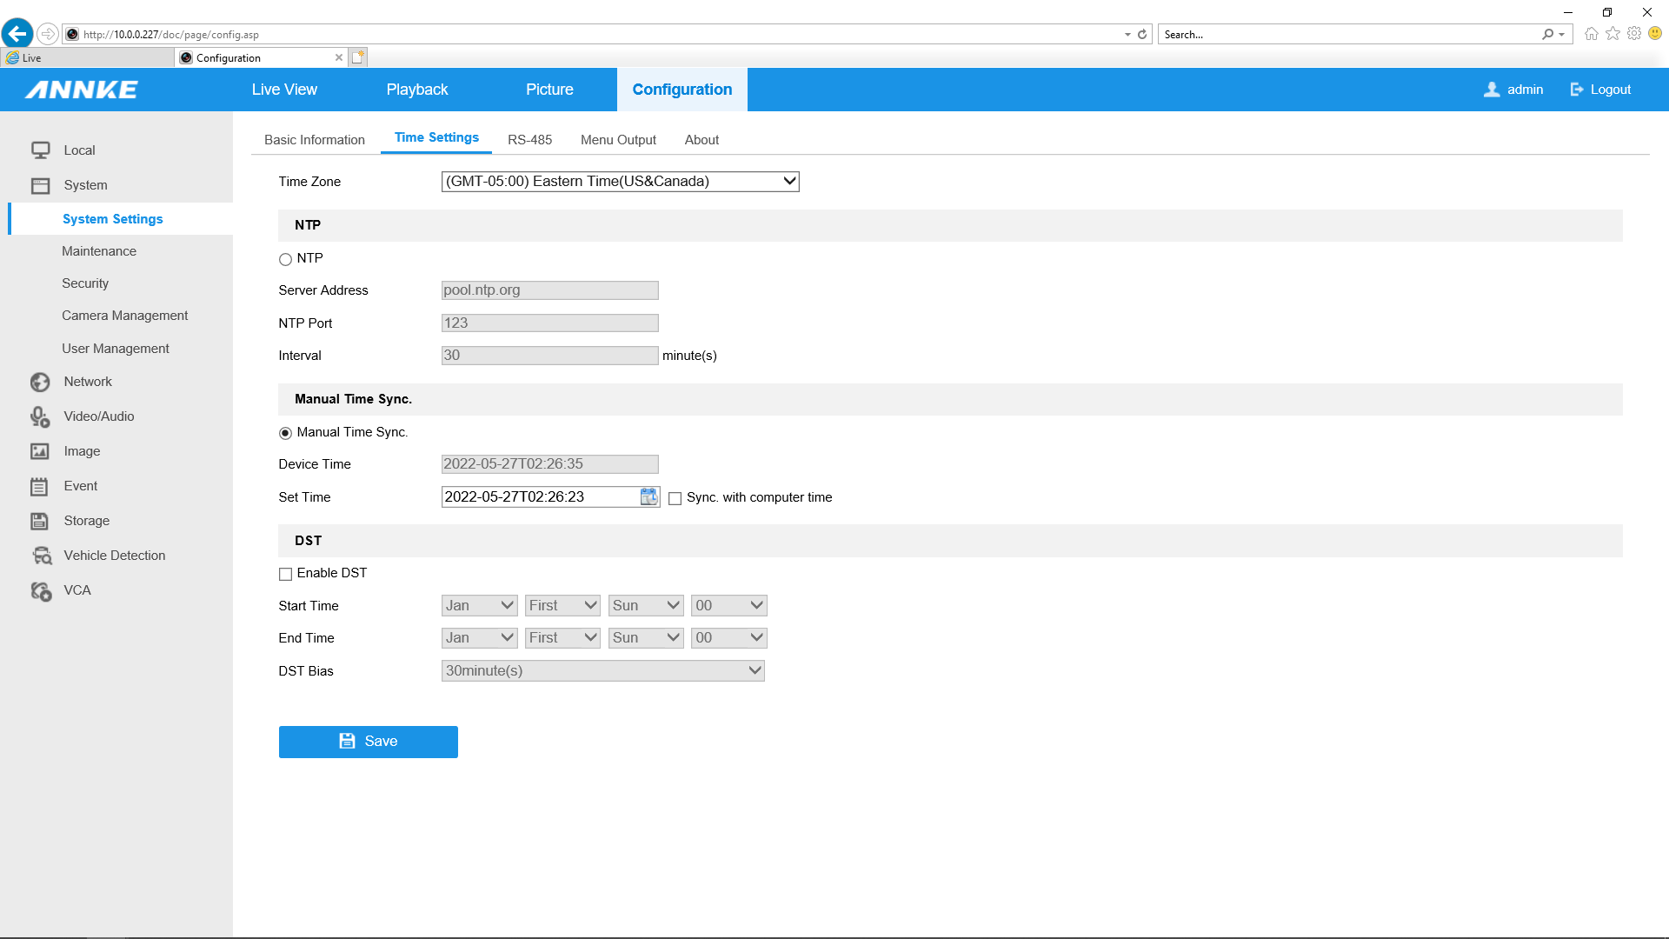Check Sync. with computer time
Image resolution: width=1669 pixels, height=939 pixels.
(x=675, y=498)
